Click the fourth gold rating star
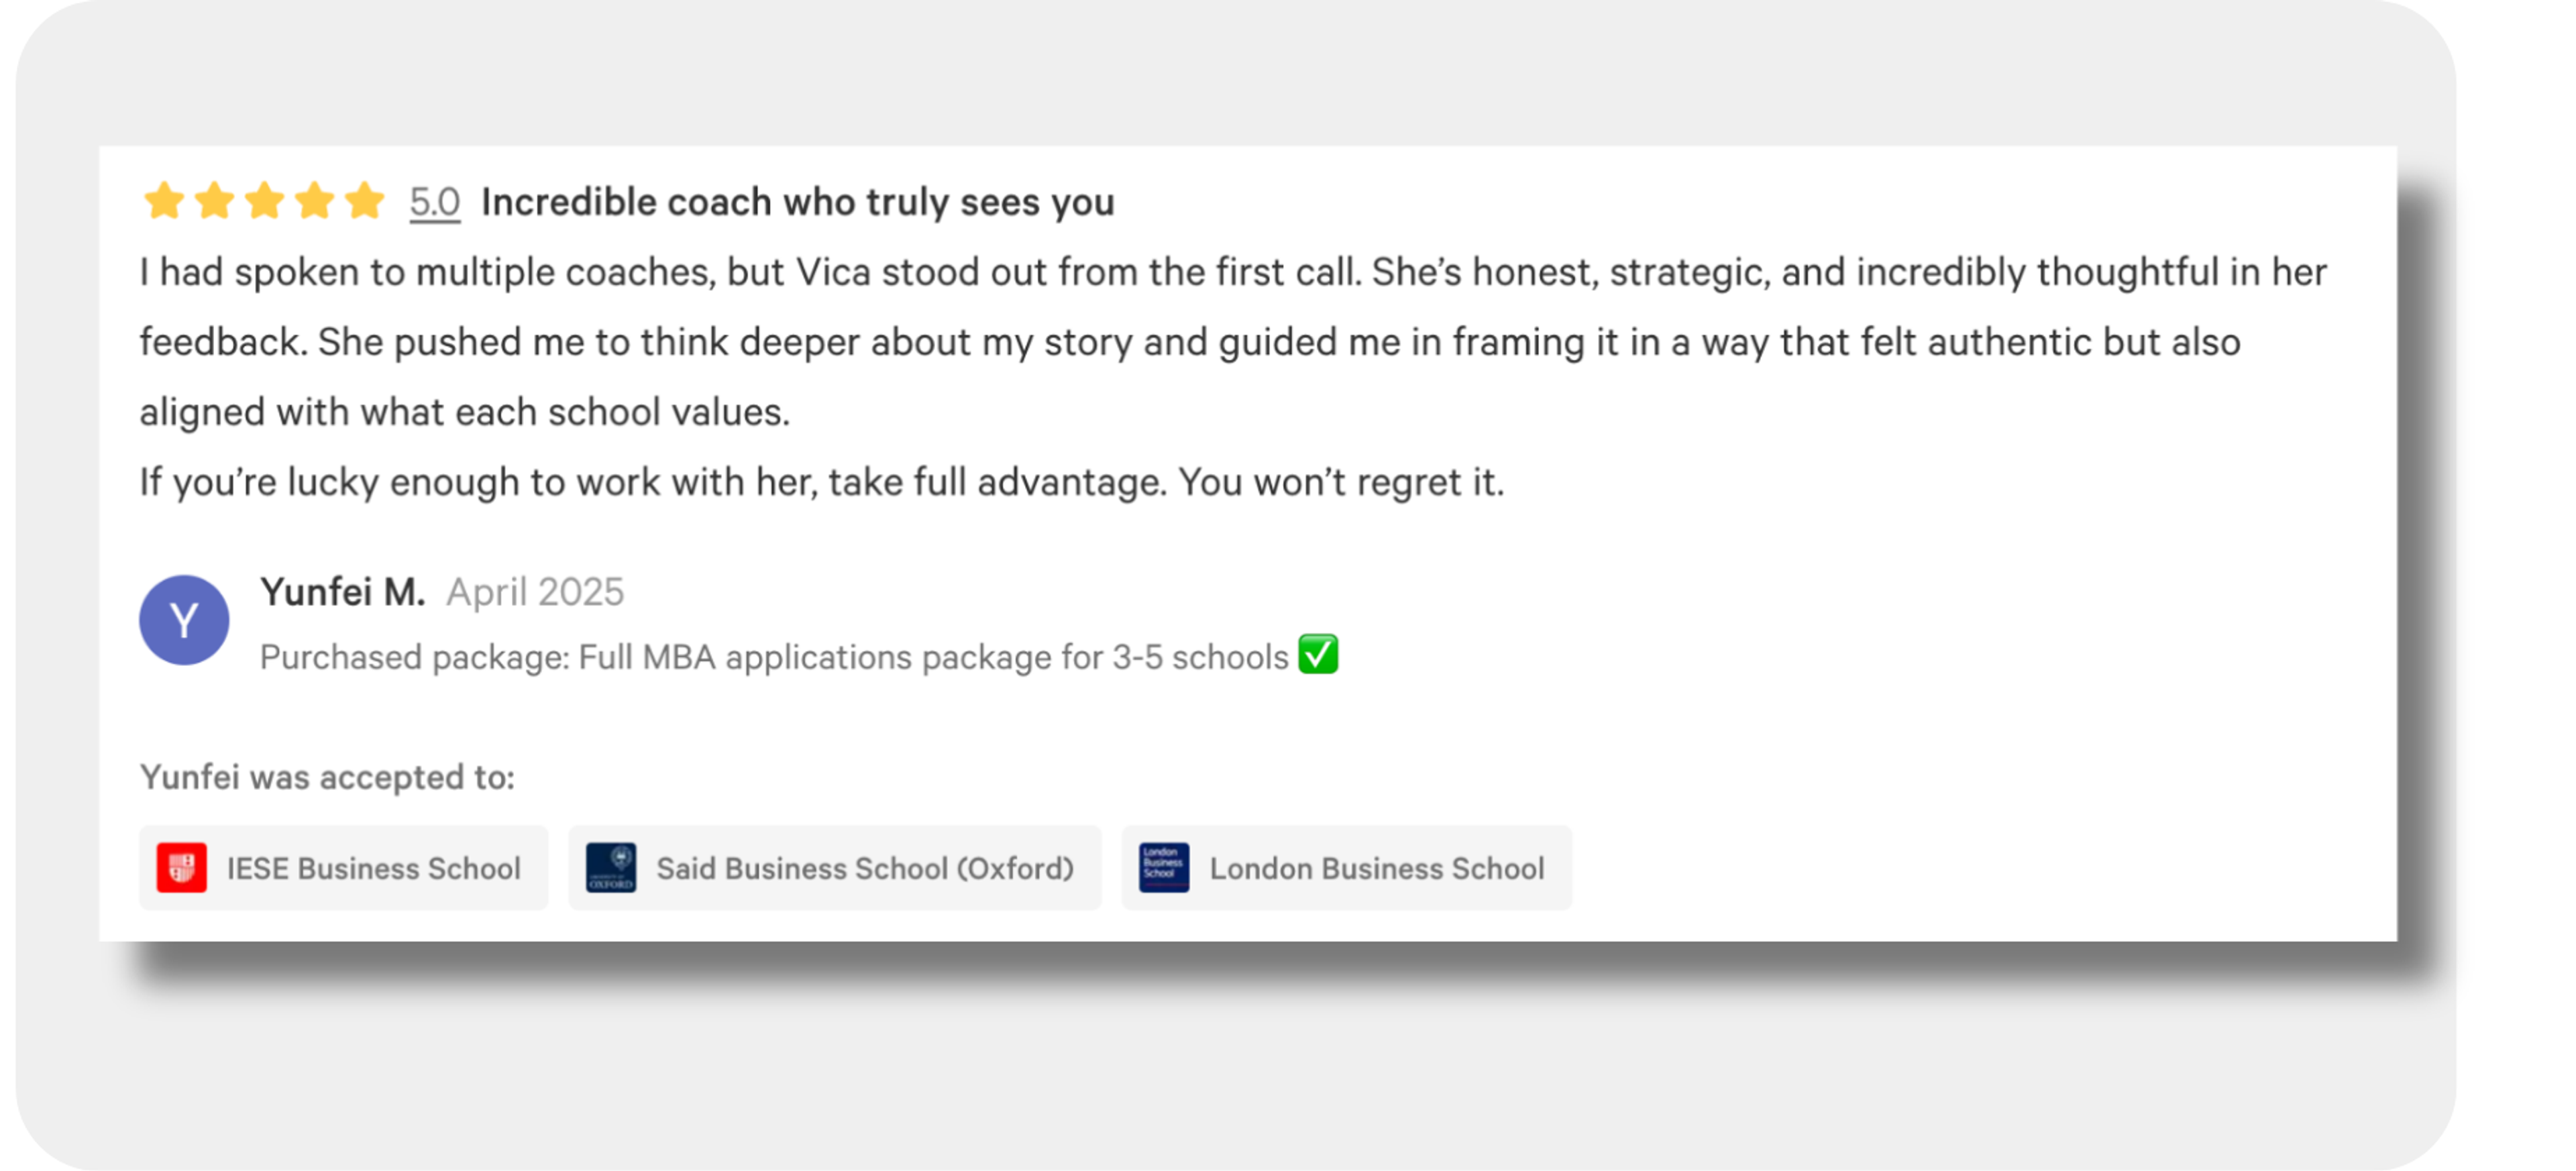This screenshot has width=2576, height=1171. [x=314, y=201]
